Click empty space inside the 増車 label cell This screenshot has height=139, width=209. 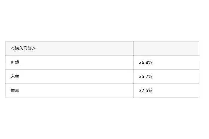tap(76, 91)
